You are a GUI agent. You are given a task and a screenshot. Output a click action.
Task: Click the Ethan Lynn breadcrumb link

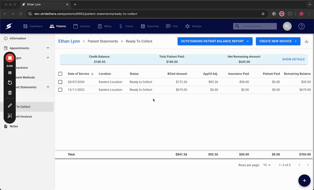click(69, 41)
